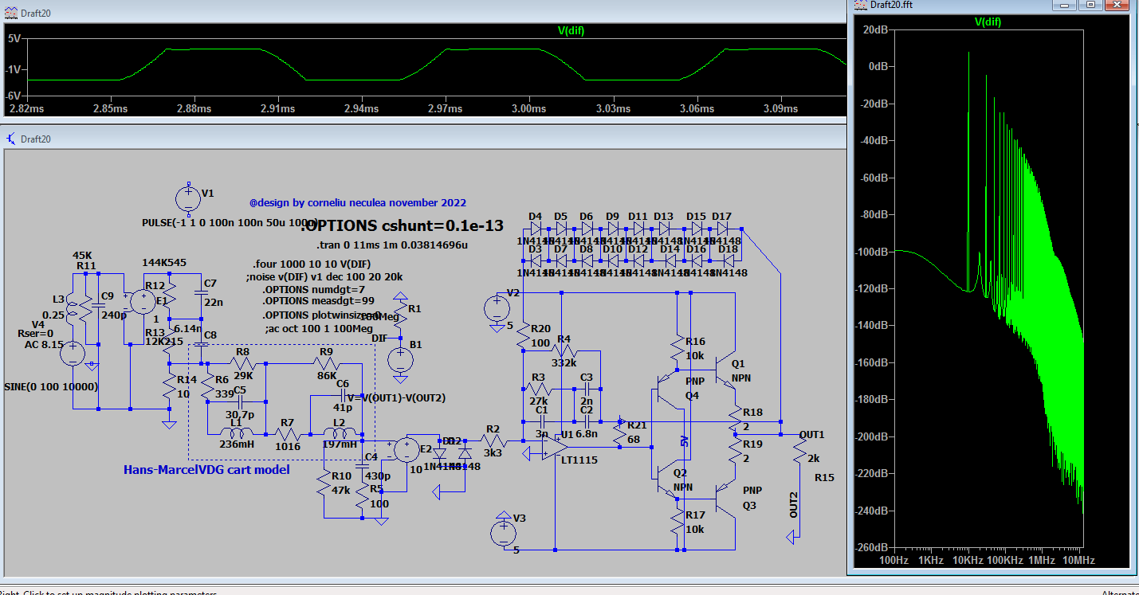Select inductor L2 symbol

[x=340, y=434]
